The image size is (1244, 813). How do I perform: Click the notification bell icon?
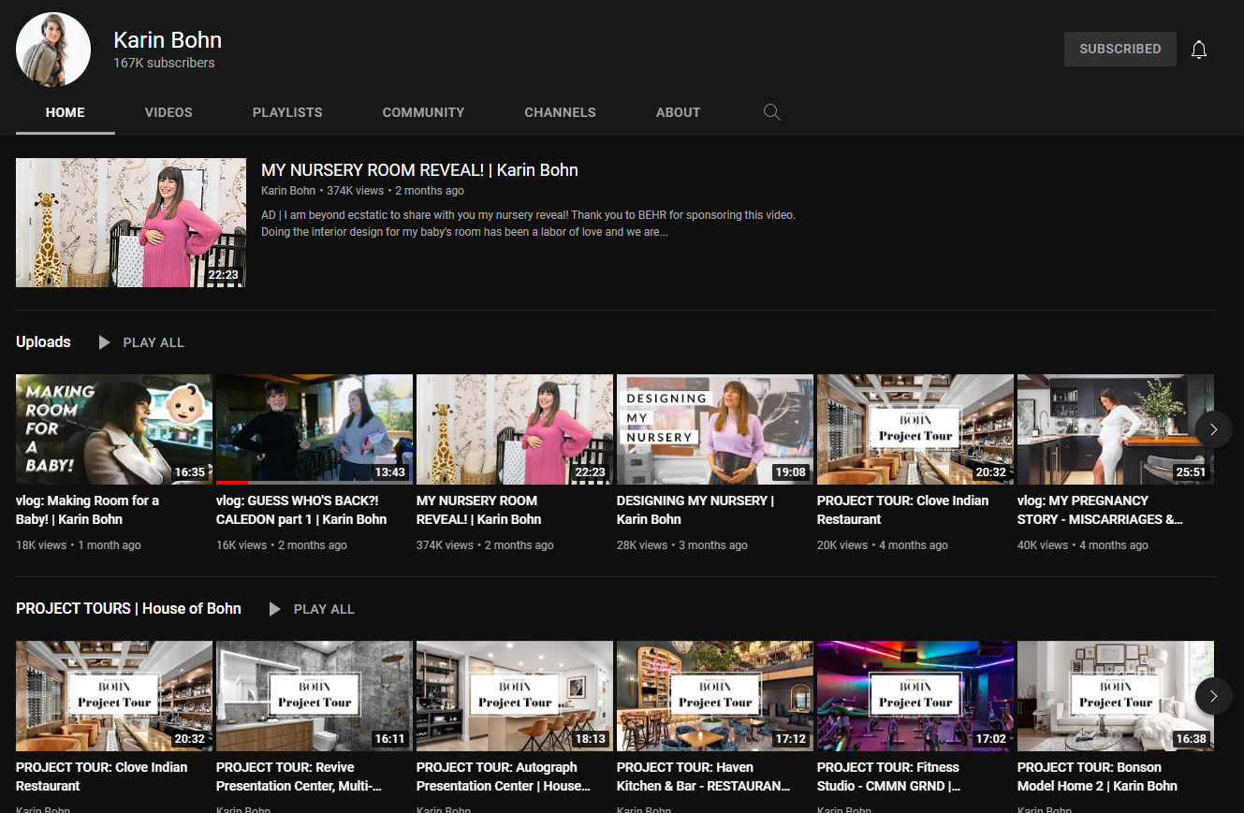pos(1198,50)
